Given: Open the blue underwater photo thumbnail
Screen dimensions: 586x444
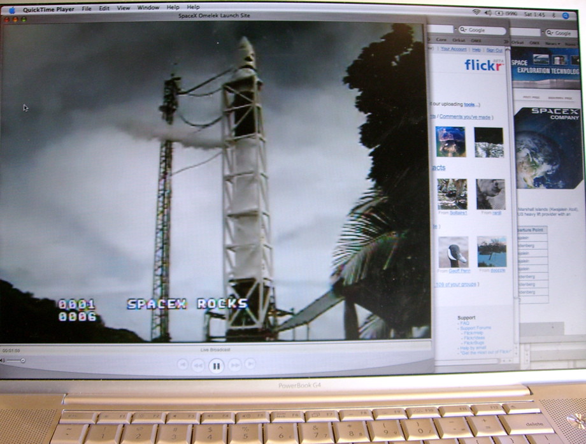Looking at the screenshot, I should 450,141.
